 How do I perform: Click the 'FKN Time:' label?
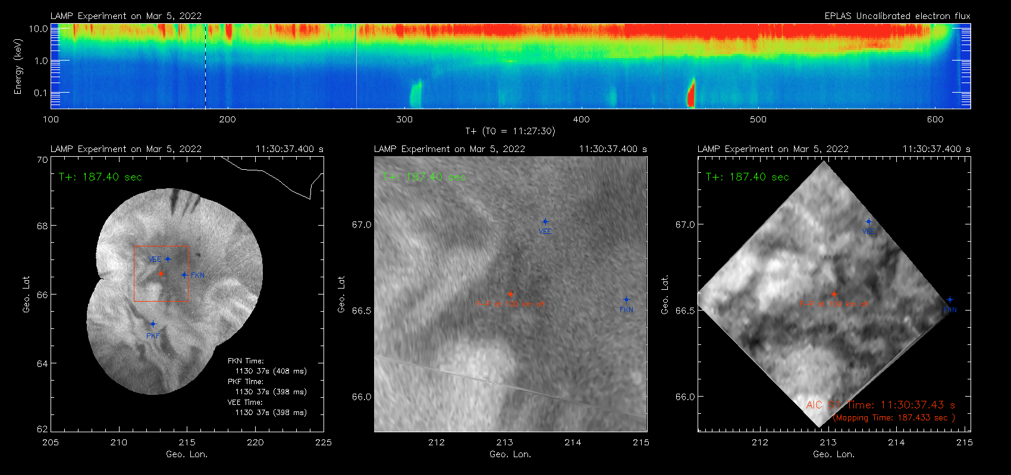(x=246, y=361)
